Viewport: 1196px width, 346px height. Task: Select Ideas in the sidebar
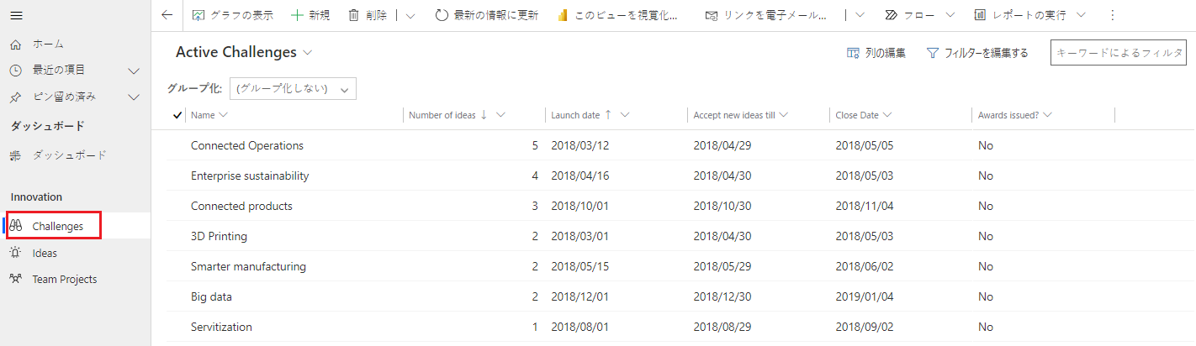point(45,253)
